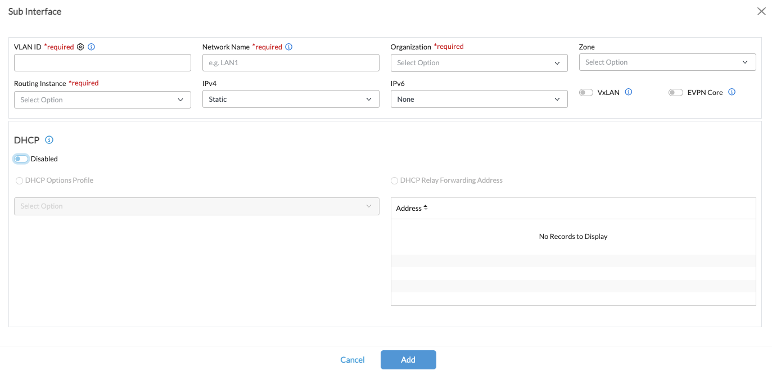772x375 pixels.
Task: Click the info icon next to DHCP heading
Action: (x=49, y=140)
